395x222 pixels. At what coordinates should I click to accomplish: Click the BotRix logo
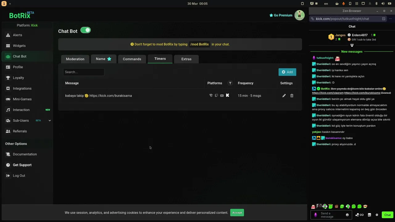point(21,15)
